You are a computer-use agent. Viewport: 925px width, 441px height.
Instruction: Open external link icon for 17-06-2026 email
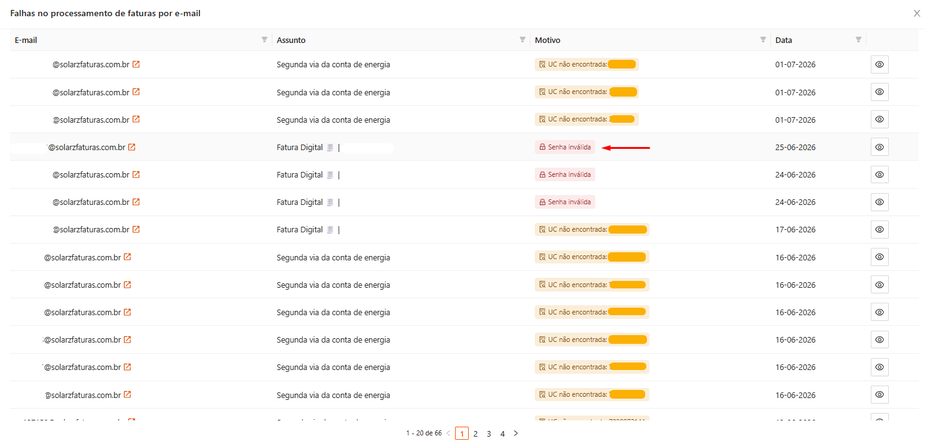136,229
